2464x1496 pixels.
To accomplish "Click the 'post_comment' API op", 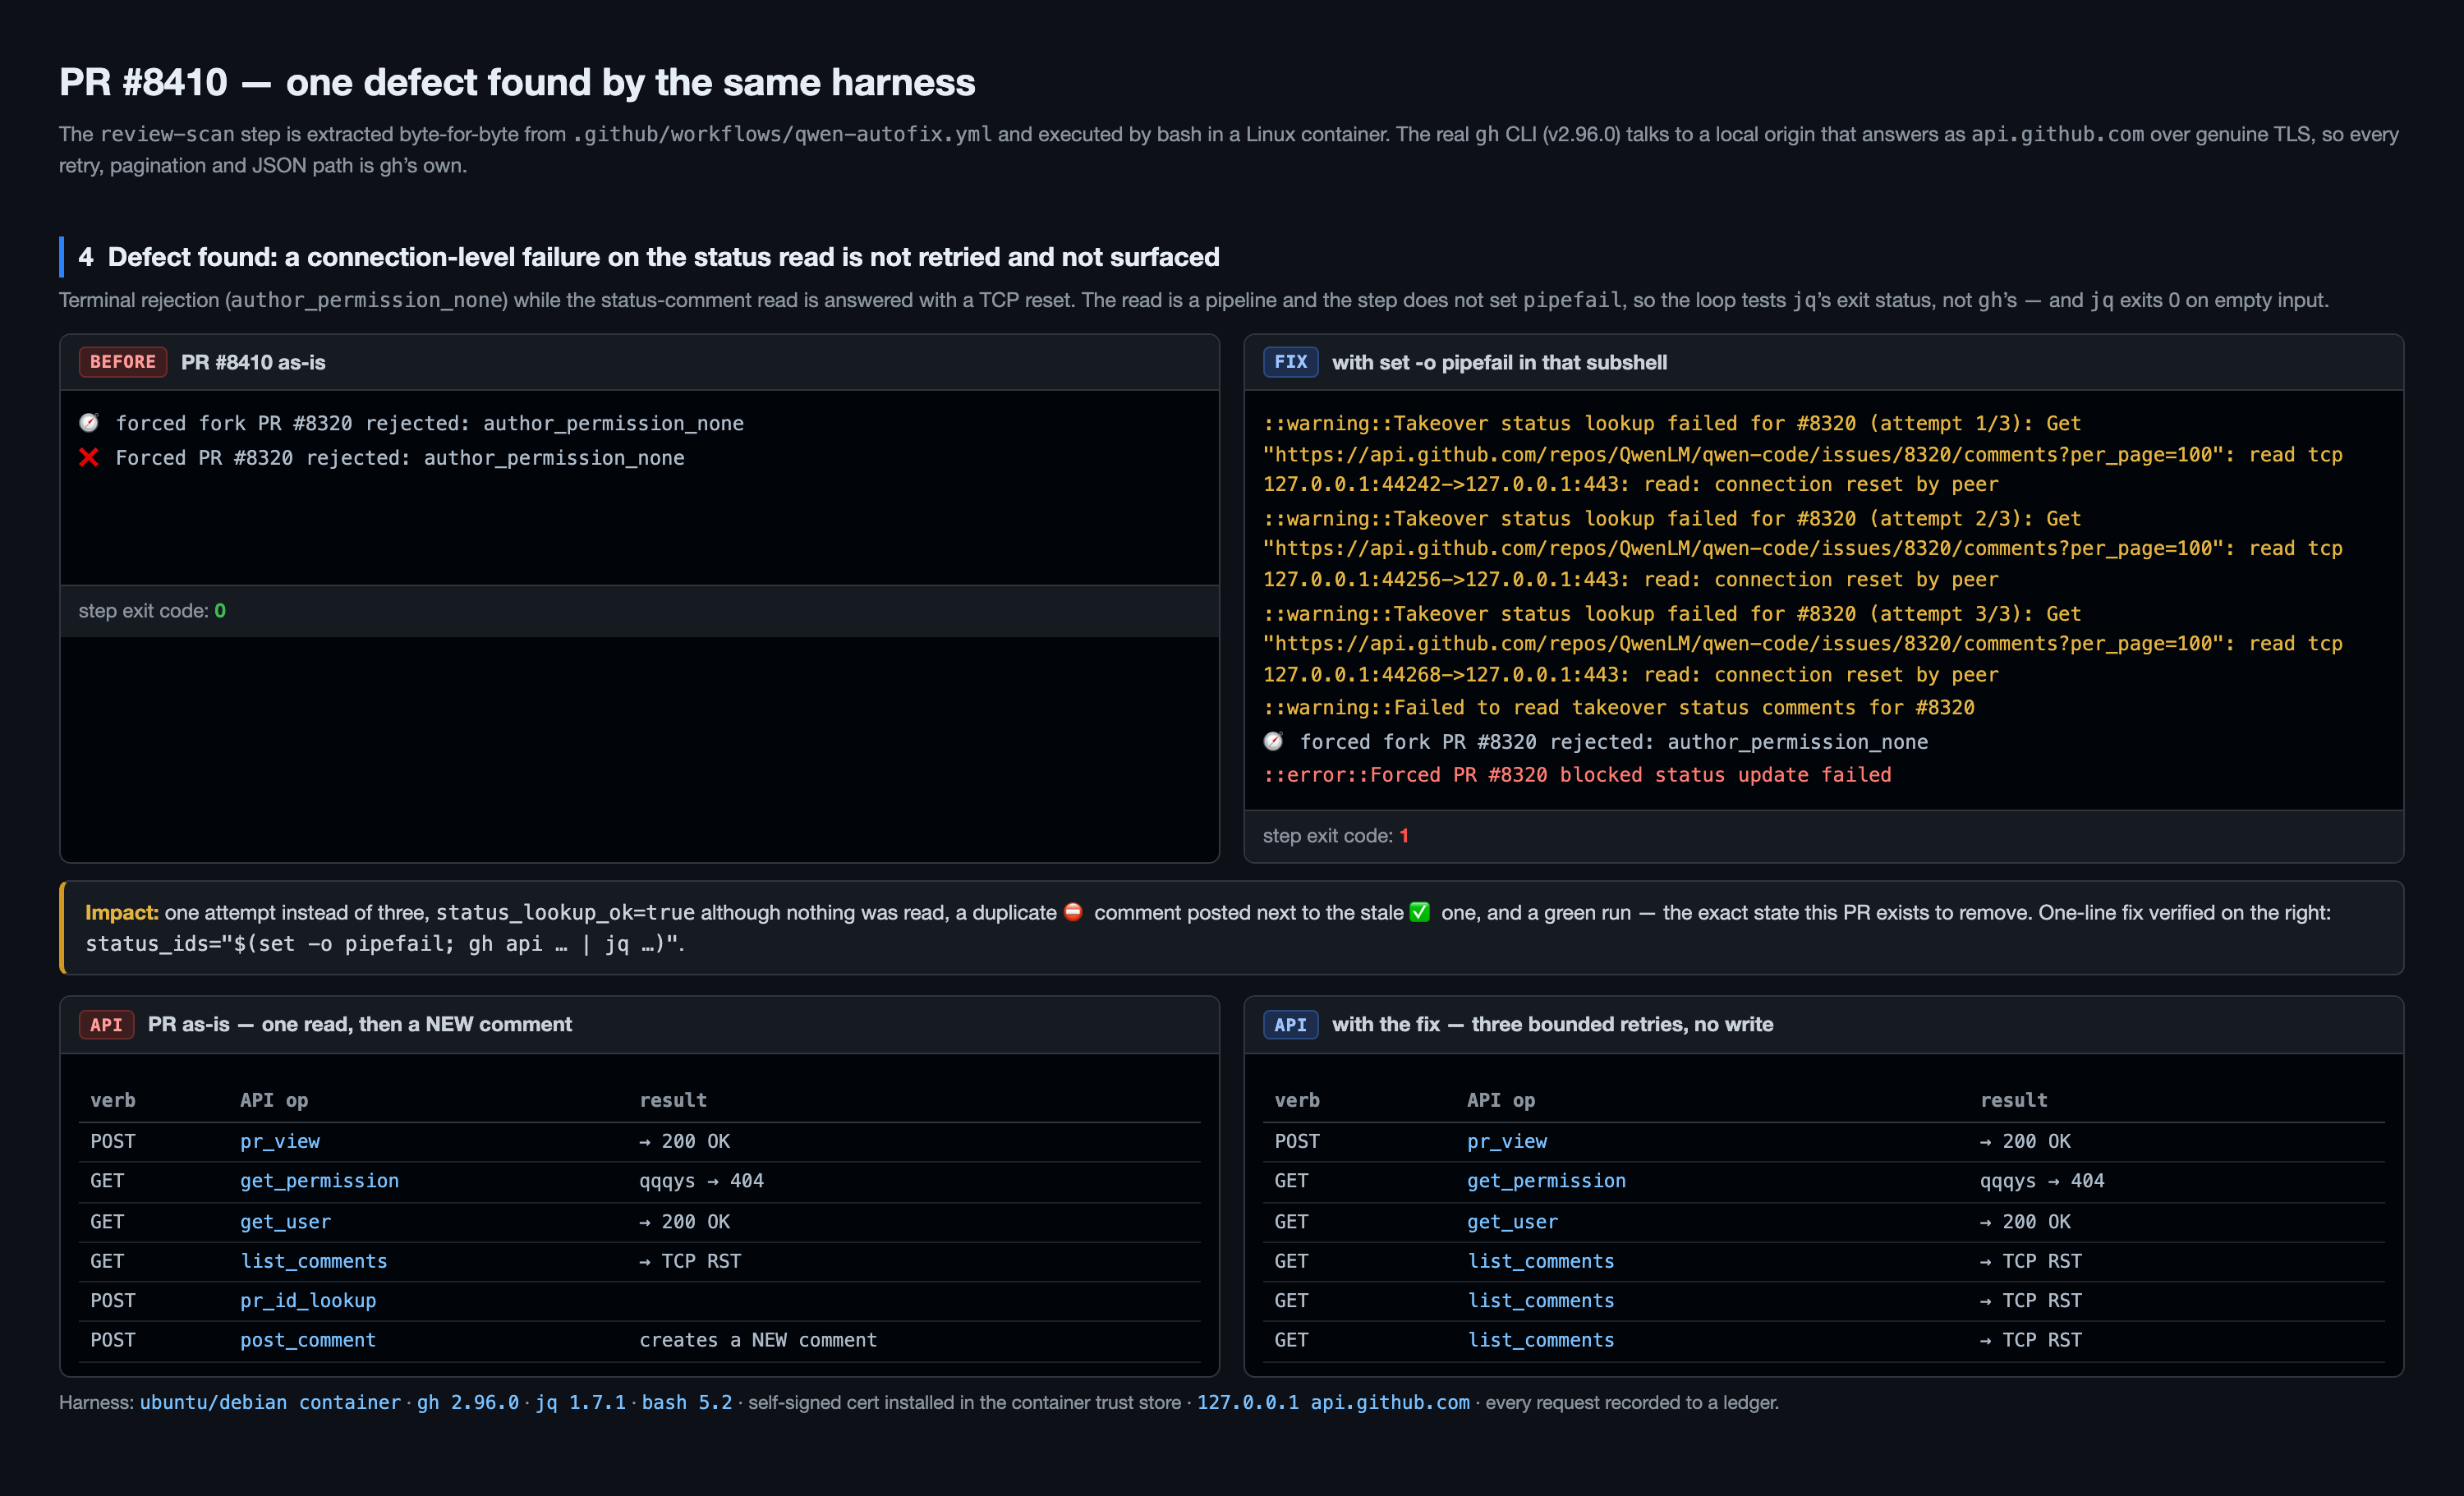I will (308, 1340).
